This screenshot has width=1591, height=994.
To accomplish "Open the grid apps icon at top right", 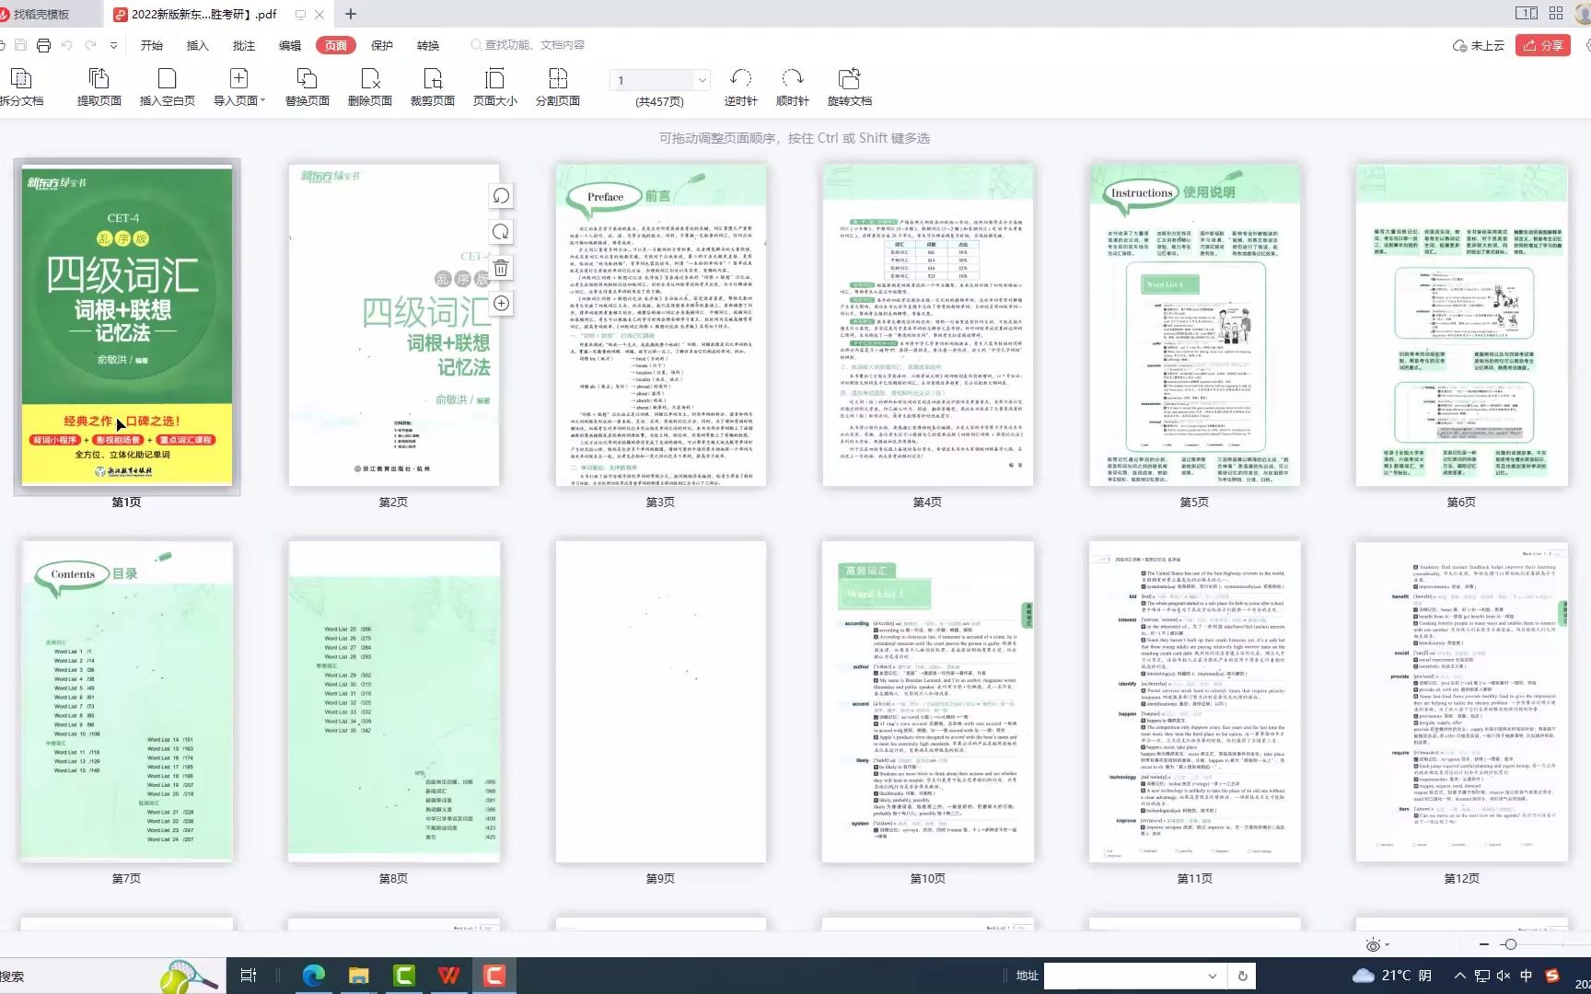I will (x=1556, y=13).
